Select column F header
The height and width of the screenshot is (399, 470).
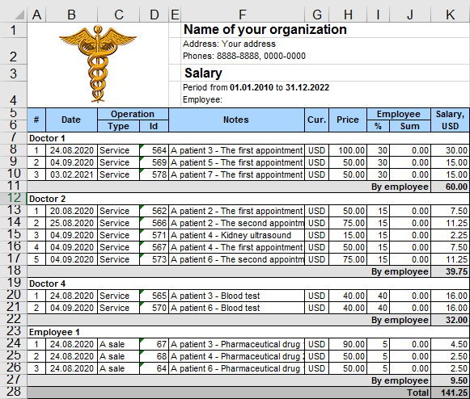click(x=243, y=15)
